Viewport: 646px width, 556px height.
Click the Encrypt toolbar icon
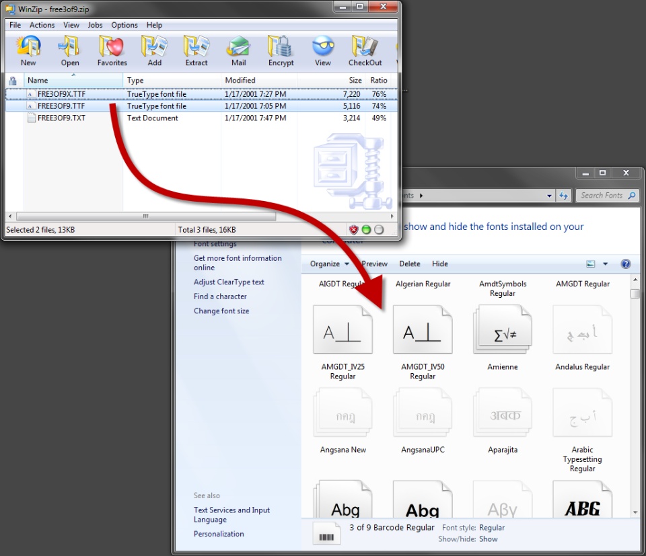[280, 46]
